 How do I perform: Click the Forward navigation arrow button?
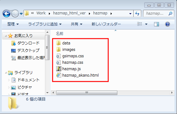pos(15,13)
